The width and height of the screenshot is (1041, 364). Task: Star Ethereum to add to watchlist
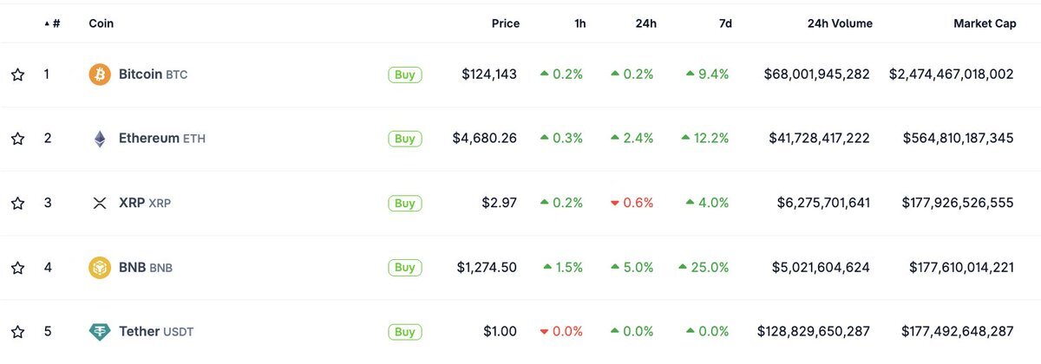[17, 139]
